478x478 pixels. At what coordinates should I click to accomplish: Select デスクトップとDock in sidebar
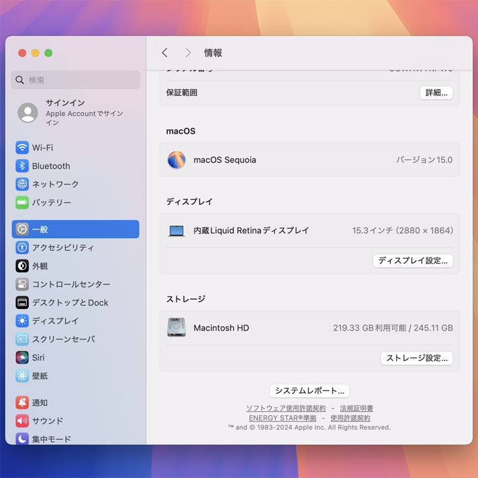(x=69, y=303)
